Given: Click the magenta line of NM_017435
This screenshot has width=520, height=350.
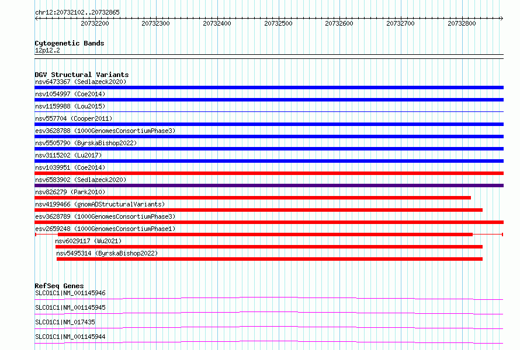Looking at the screenshot, I should click(x=269, y=327).
